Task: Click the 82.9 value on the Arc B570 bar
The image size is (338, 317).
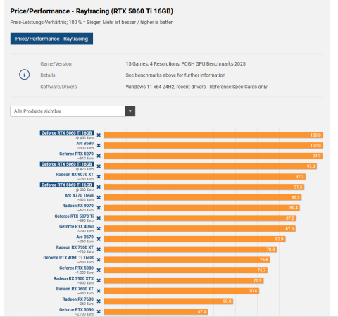Action: point(280,239)
